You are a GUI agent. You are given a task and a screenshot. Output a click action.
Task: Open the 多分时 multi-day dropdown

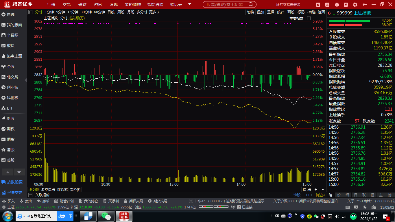(142, 12)
